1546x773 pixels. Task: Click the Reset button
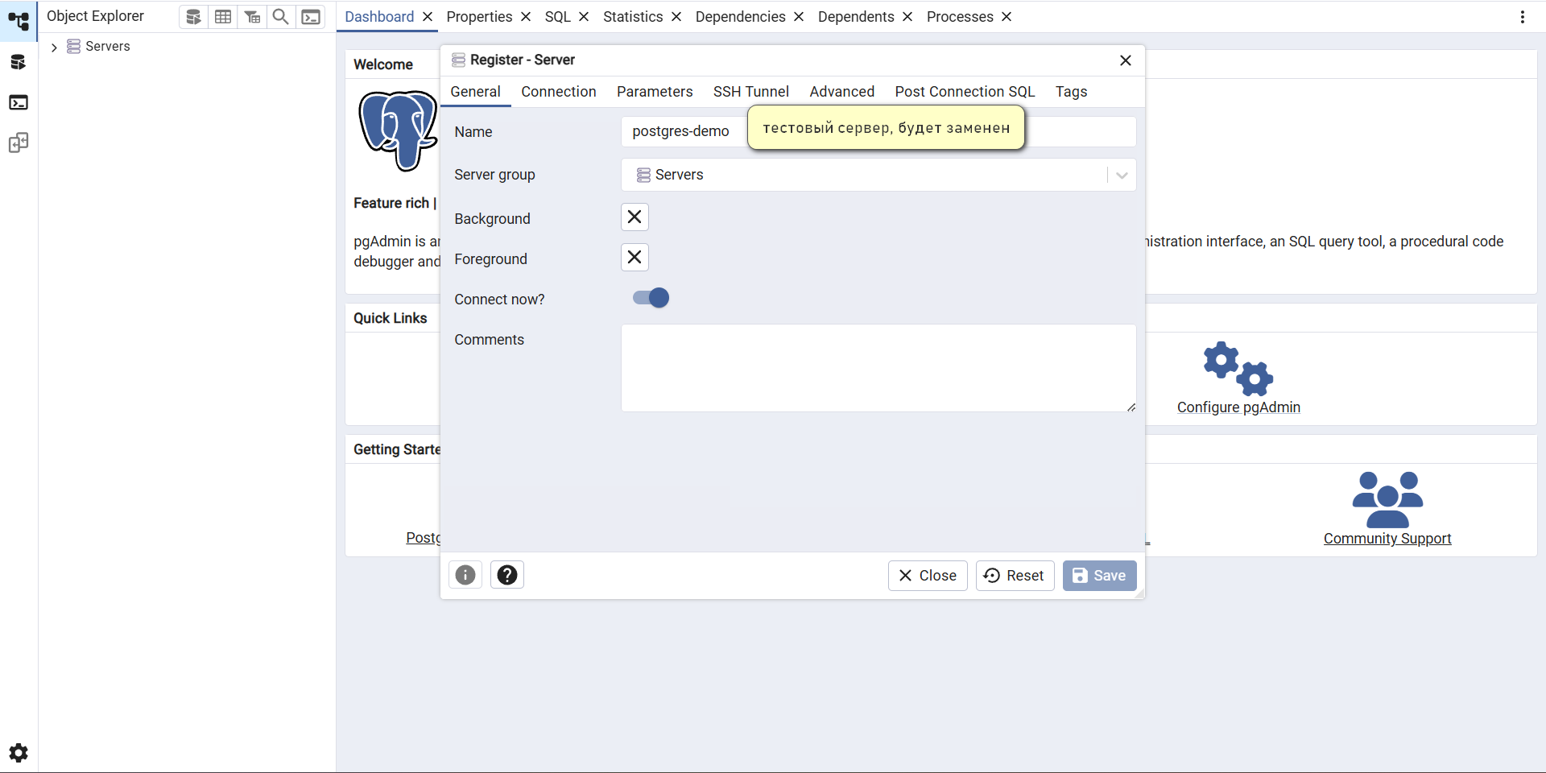1015,576
